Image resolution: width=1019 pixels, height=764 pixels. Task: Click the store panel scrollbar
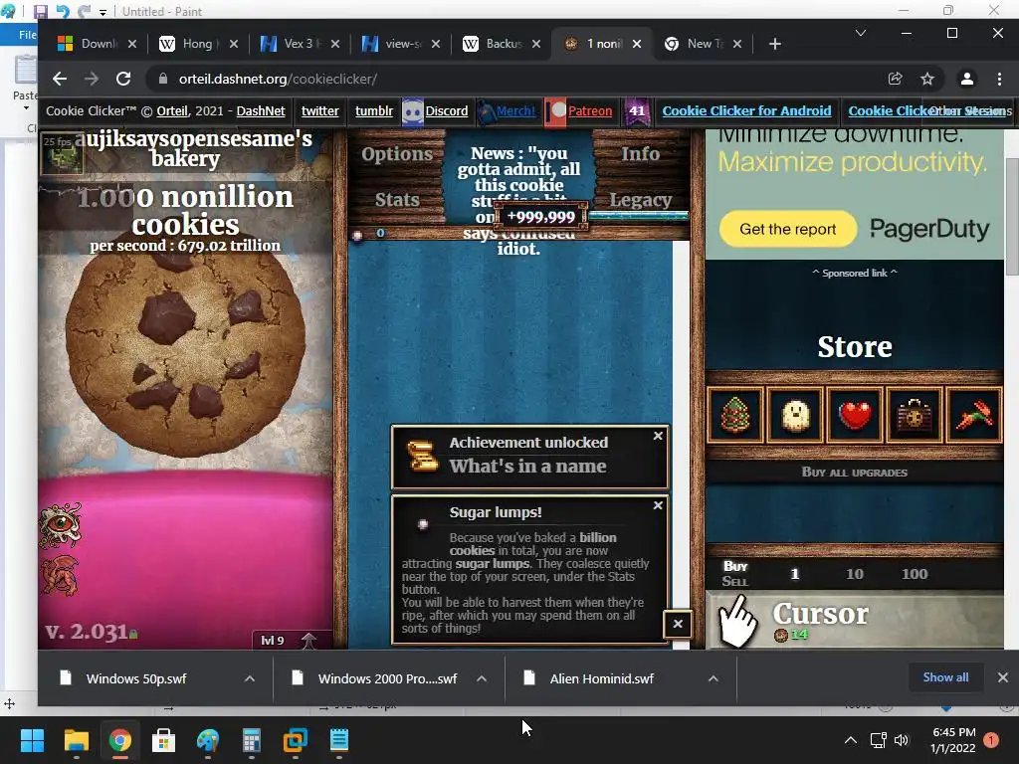(1011, 217)
